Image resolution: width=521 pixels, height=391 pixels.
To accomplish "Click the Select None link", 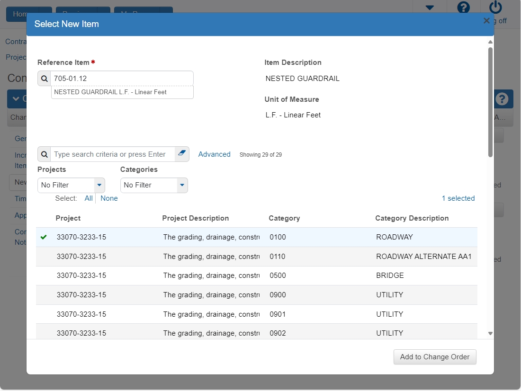I will pyautogui.click(x=109, y=198).
